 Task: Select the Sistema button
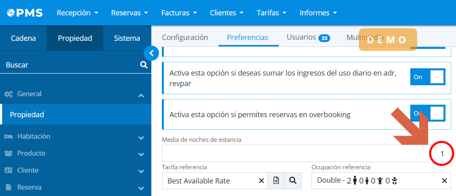pos(127,38)
